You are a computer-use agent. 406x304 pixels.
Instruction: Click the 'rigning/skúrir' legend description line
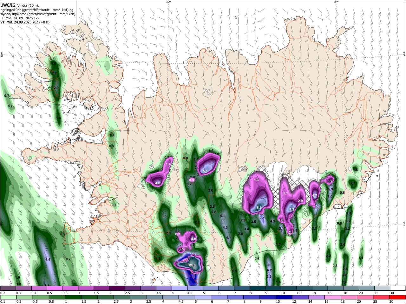(x=37, y=9)
